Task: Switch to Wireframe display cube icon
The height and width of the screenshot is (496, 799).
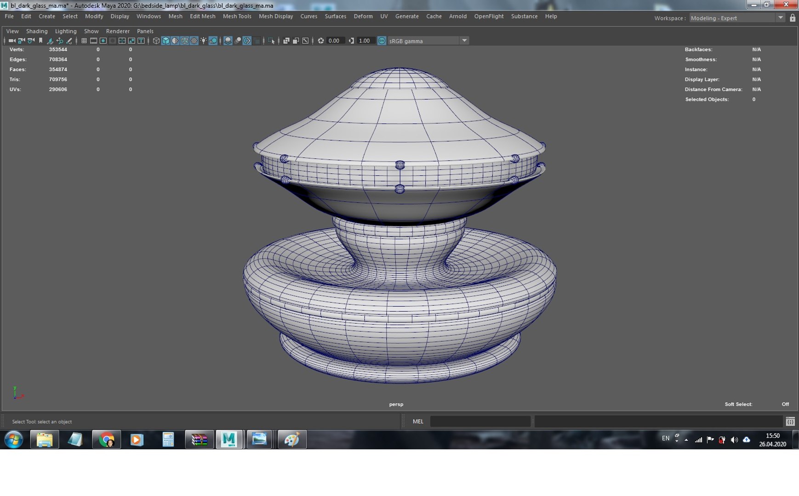Action: [x=156, y=41]
